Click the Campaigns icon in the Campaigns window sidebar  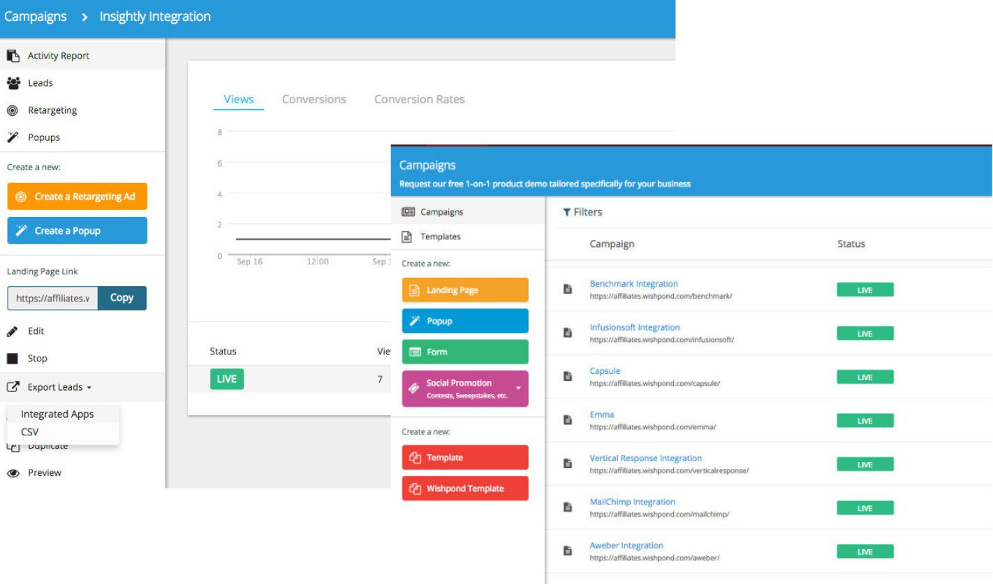click(408, 212)
